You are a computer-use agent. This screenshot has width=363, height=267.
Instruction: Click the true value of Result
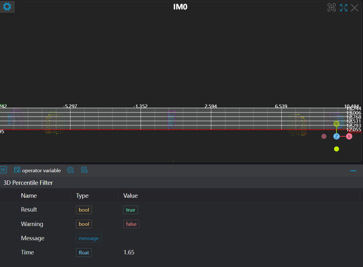[x=130, y=210]
